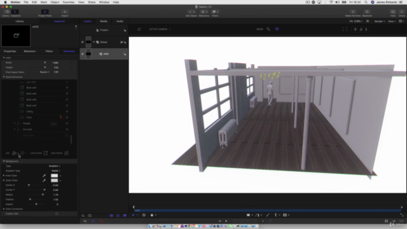Click the search icon below Layers list
The width and height of the screenshot is (407, 229).
click(x=83, y=216)
